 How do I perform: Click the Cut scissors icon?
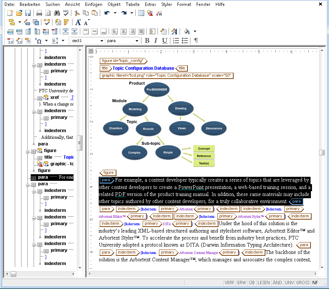77,13
